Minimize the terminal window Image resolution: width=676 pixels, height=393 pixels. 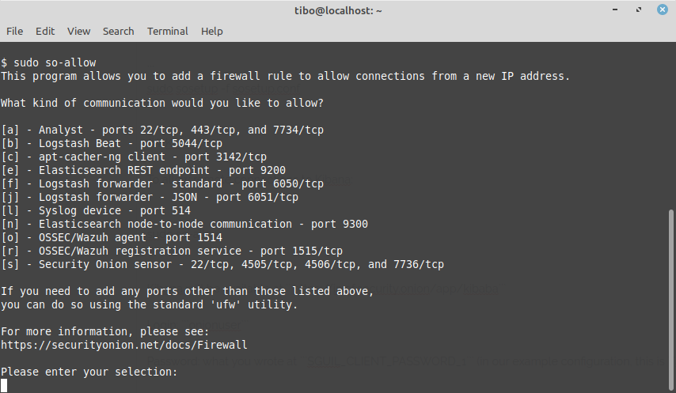tap(615, 9)
